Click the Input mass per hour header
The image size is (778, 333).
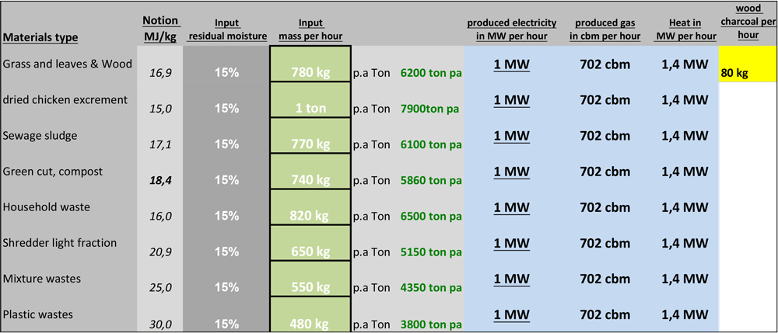pyautogui.click(x=310, y=29)
